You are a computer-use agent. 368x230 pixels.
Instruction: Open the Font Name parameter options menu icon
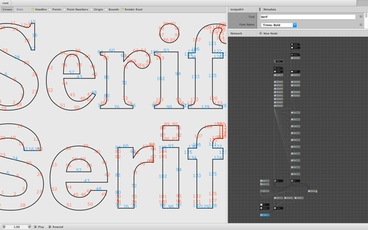(361, 25)
